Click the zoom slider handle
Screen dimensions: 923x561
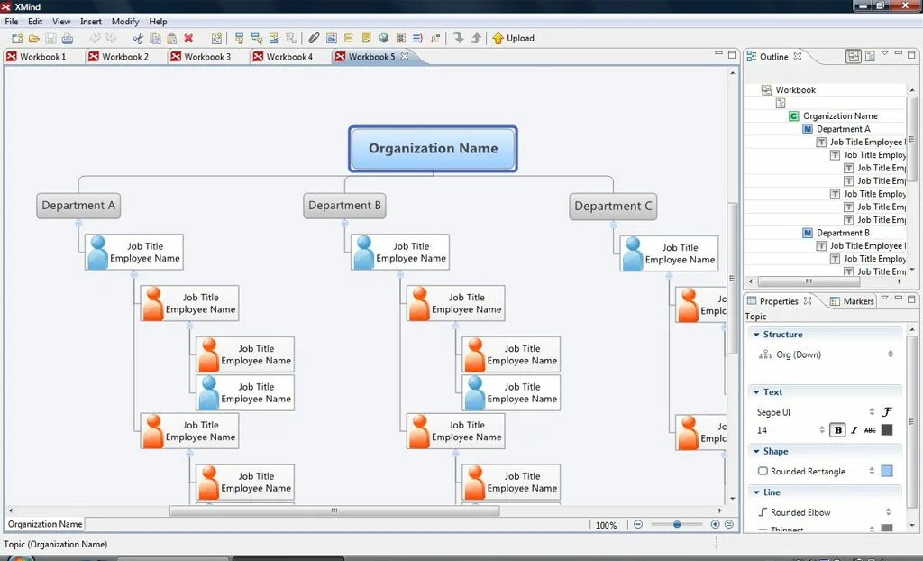(x=677, y=524)
